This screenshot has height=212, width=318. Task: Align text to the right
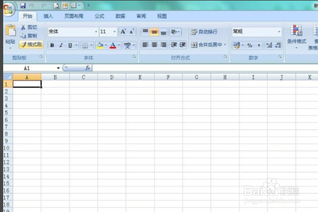pyautogui.click(x=163, y=45)
